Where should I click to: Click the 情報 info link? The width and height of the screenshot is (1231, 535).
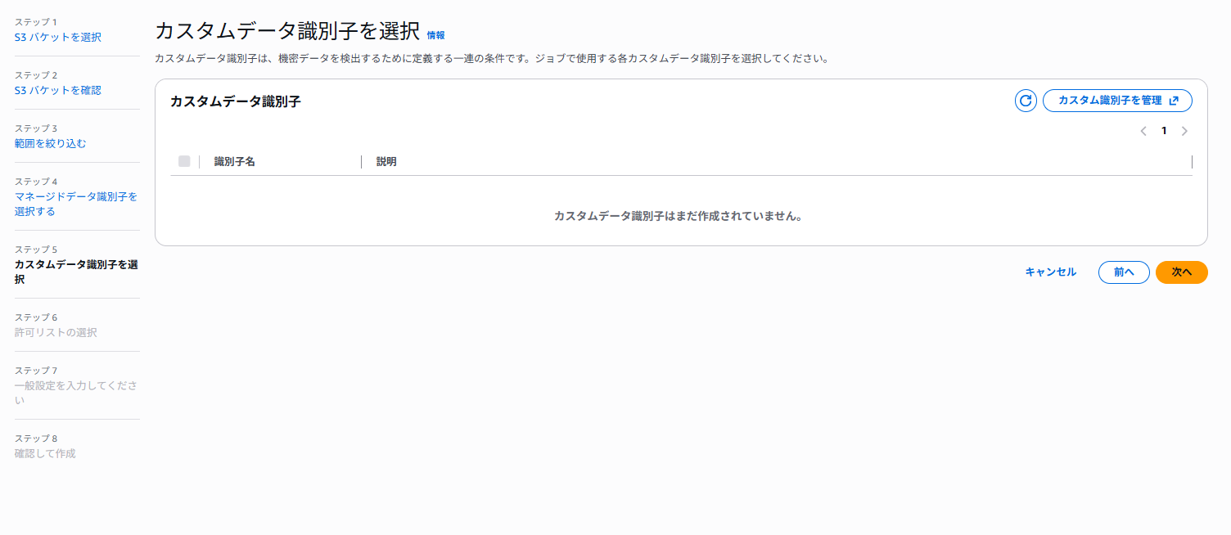435,35
